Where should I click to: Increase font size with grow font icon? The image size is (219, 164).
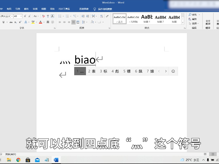[25, 16]
